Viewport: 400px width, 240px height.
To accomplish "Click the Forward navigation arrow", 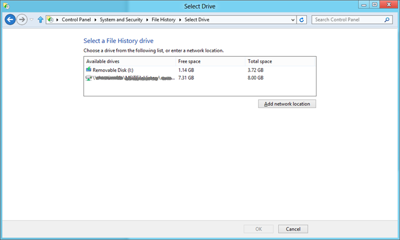I will point(22,20).
